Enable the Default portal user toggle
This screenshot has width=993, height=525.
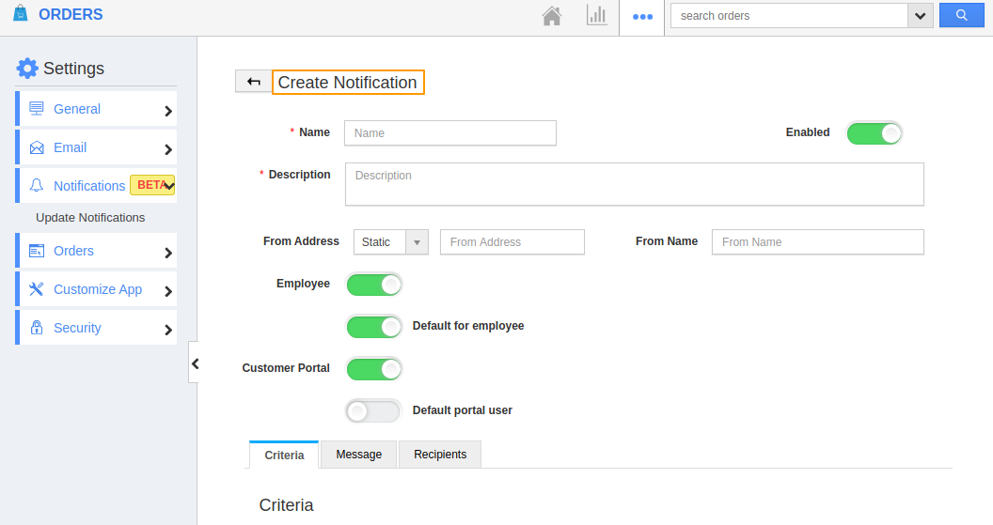pyautogui.click(x=373, y=411)
